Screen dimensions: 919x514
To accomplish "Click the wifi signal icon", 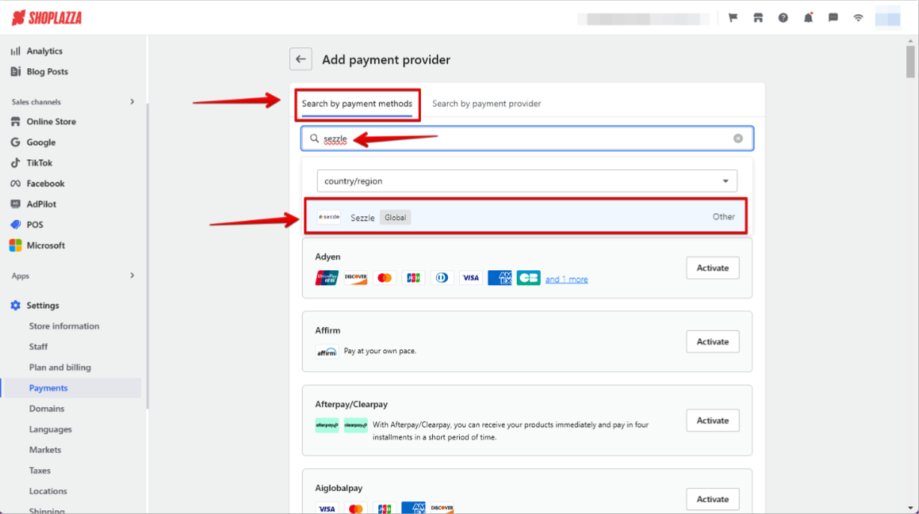I will pos(858,17).
